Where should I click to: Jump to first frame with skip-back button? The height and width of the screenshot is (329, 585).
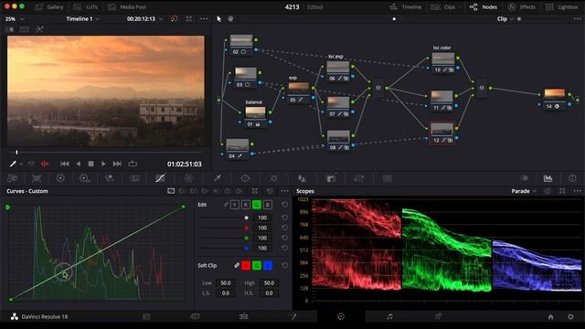tap(65, 164)
